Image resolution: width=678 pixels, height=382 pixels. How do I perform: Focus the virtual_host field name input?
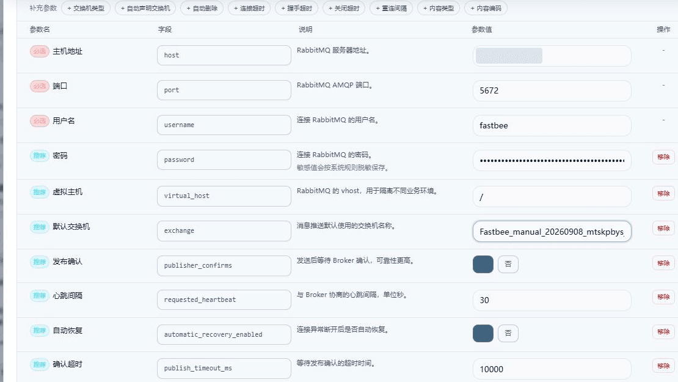(x=224, y=196)
